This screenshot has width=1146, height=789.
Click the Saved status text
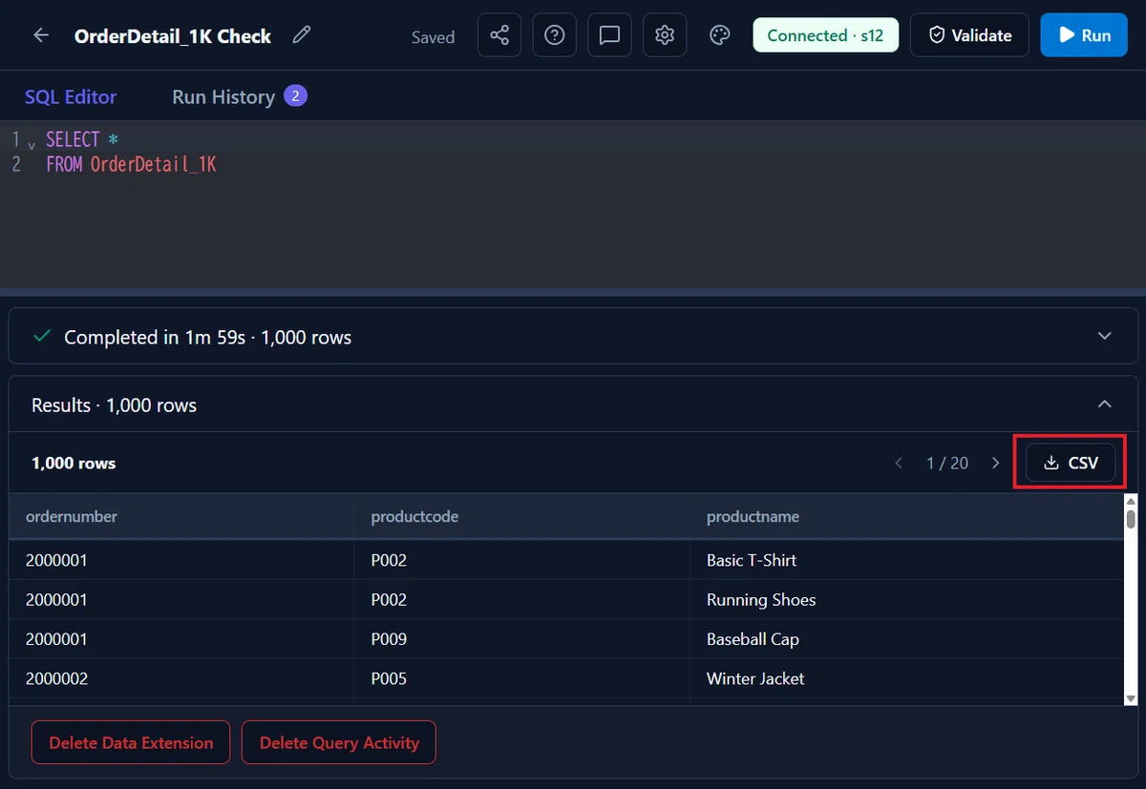coord(433,37)
